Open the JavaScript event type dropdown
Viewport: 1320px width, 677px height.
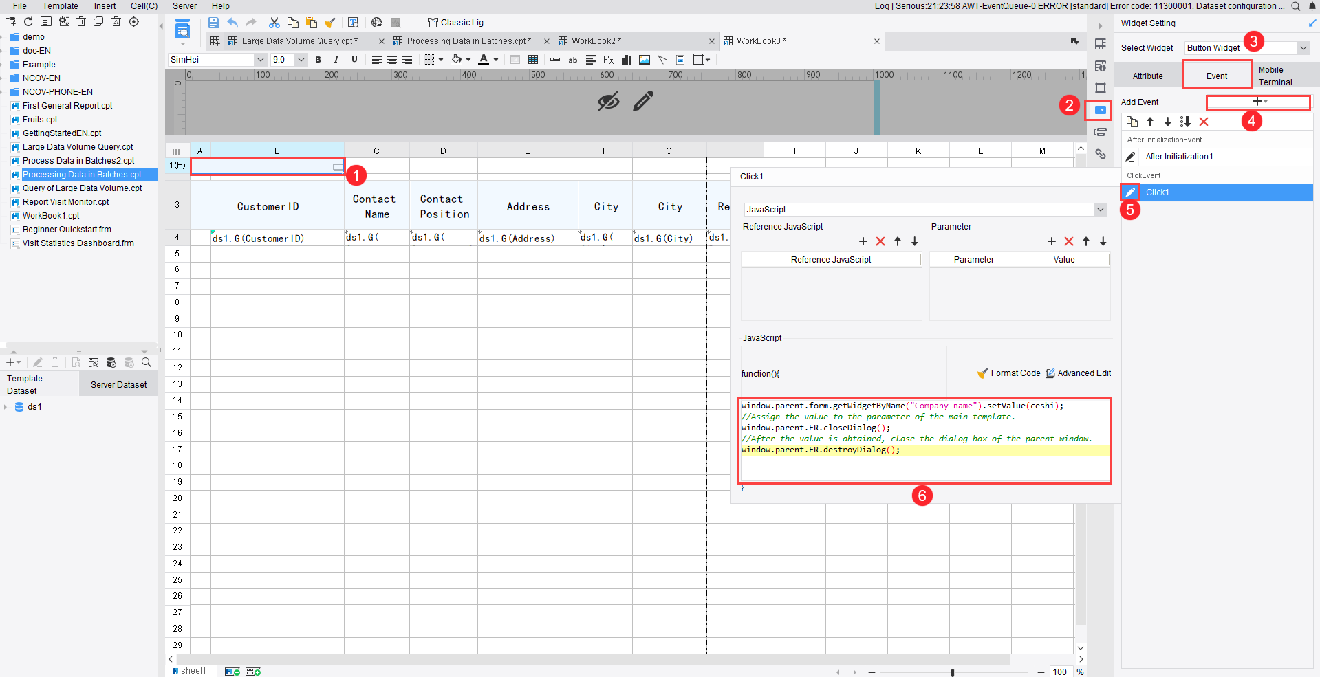point(1100,210)
